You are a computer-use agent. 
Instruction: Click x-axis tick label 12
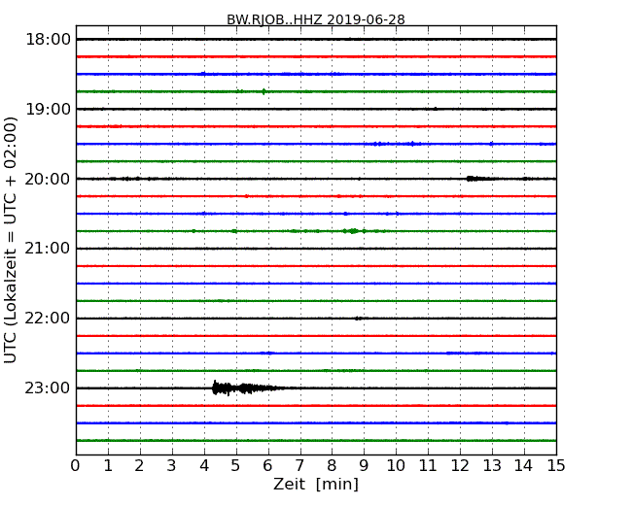(460, 465)
